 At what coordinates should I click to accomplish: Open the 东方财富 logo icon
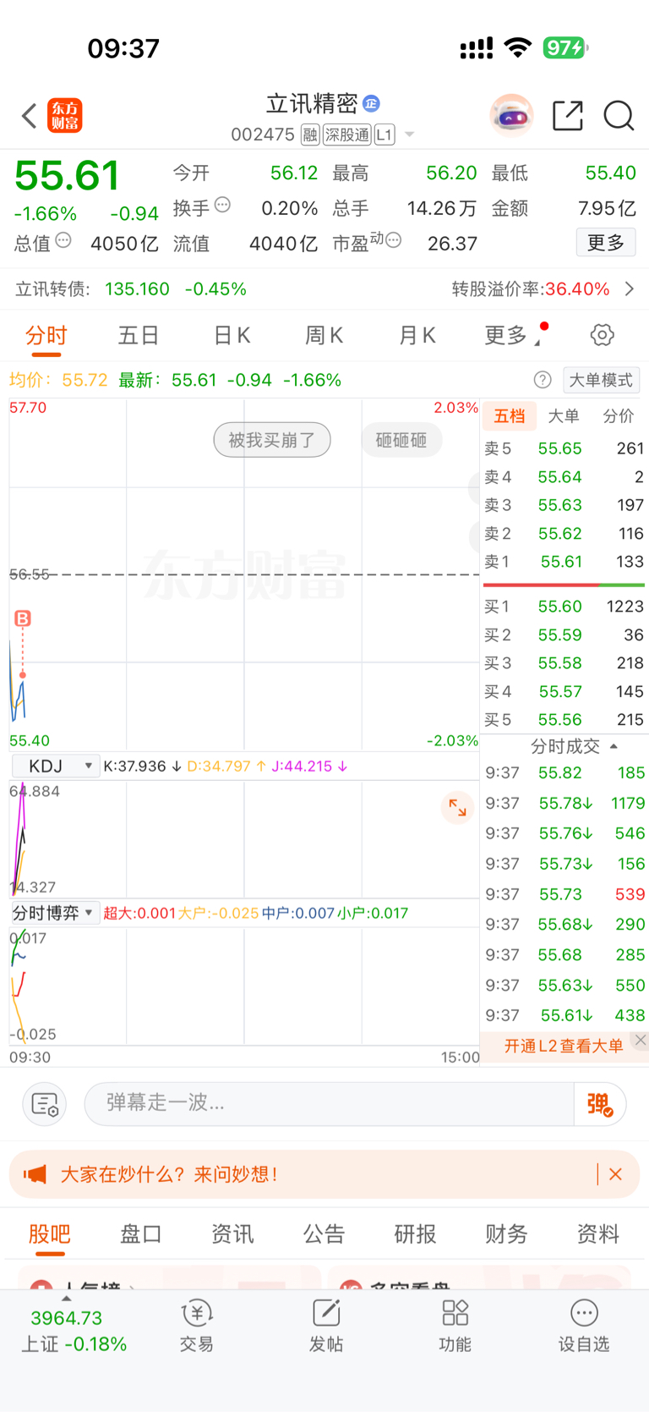pos(65,116)
